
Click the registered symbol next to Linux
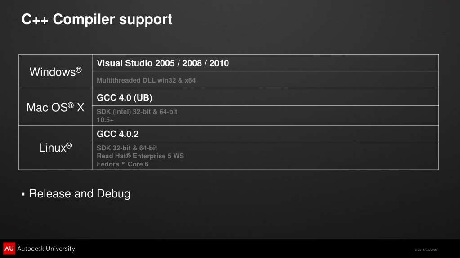[x=69, y=145]
